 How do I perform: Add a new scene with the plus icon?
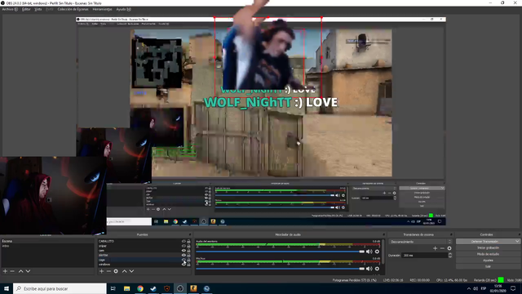tap(5, 271)
